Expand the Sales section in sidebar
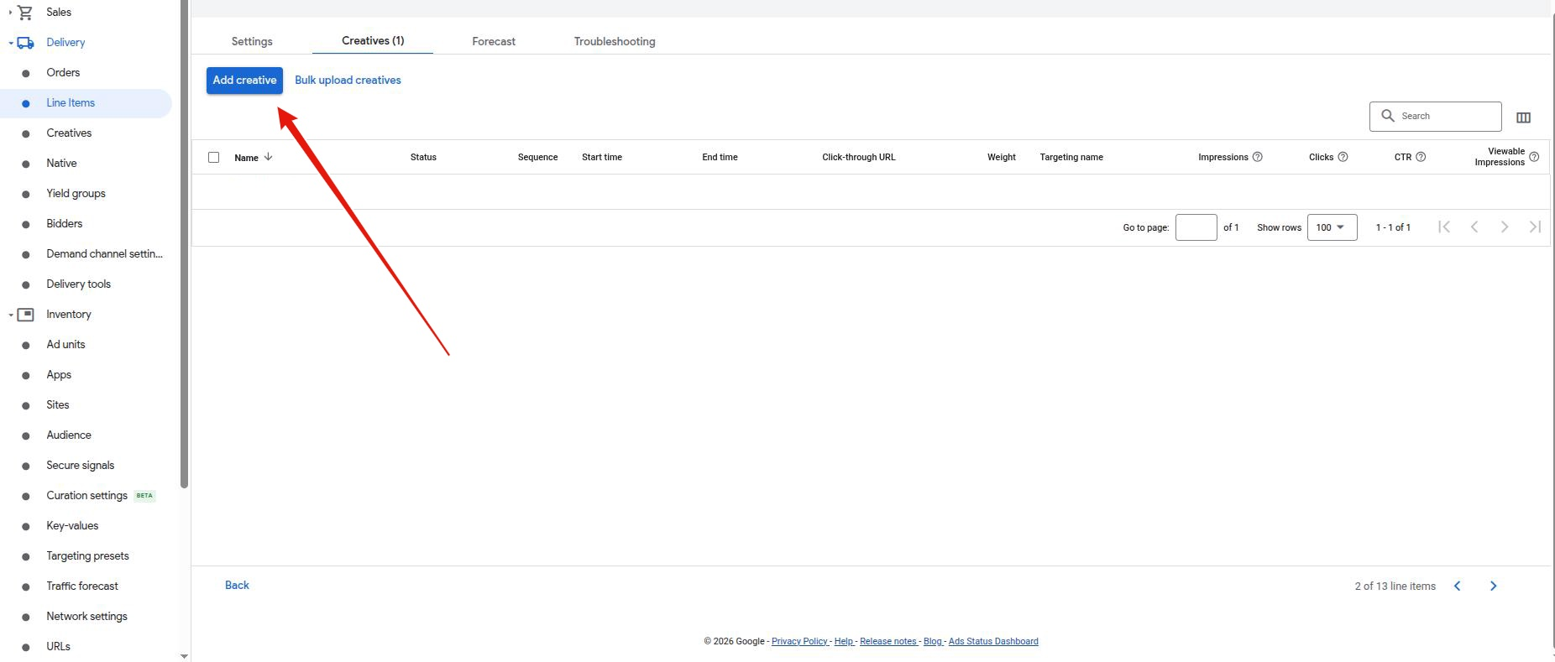Image resolution: width=1555 pixels, height=662 pixels. [x=11, y=13]
